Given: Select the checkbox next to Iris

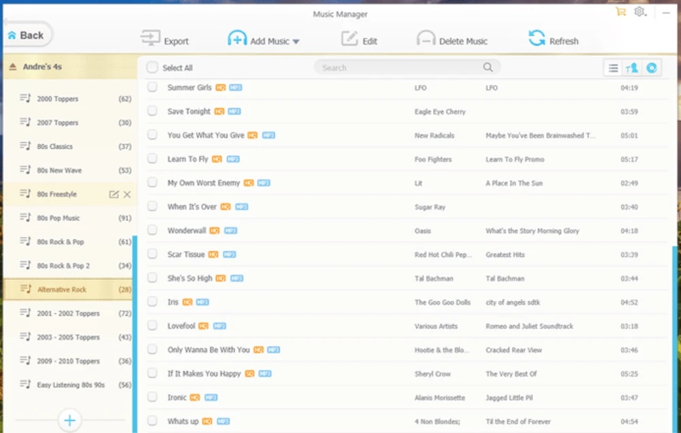Looking at the screenshot, I should (x=152, y=302).
